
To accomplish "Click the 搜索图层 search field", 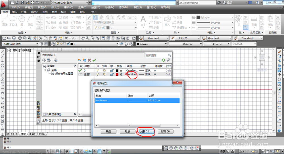I will [x=156, y=55].
